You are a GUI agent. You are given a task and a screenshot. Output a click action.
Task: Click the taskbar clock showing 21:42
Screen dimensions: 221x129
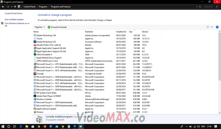click(209, 127)
